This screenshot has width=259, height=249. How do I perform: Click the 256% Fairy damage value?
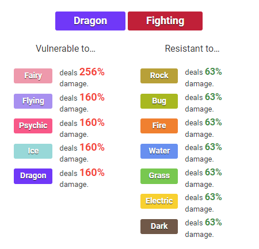pyautogui.click(x=92, y=72)
